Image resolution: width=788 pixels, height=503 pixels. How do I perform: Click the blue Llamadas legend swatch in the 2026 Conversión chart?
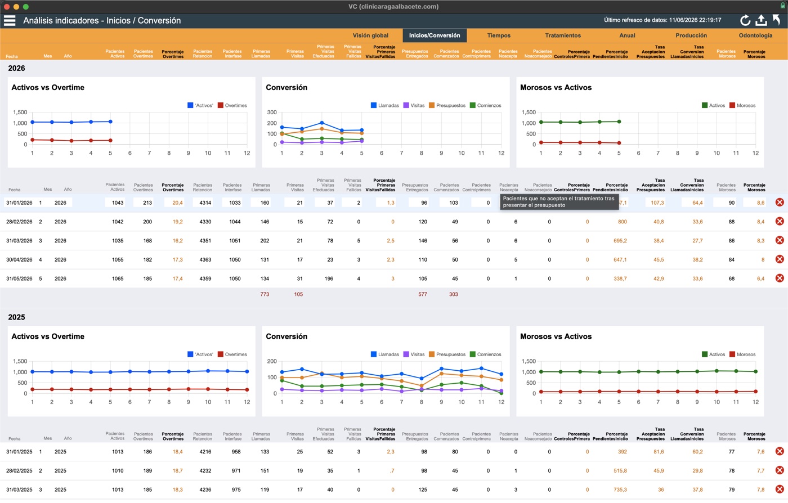click(x=374, y=105)
